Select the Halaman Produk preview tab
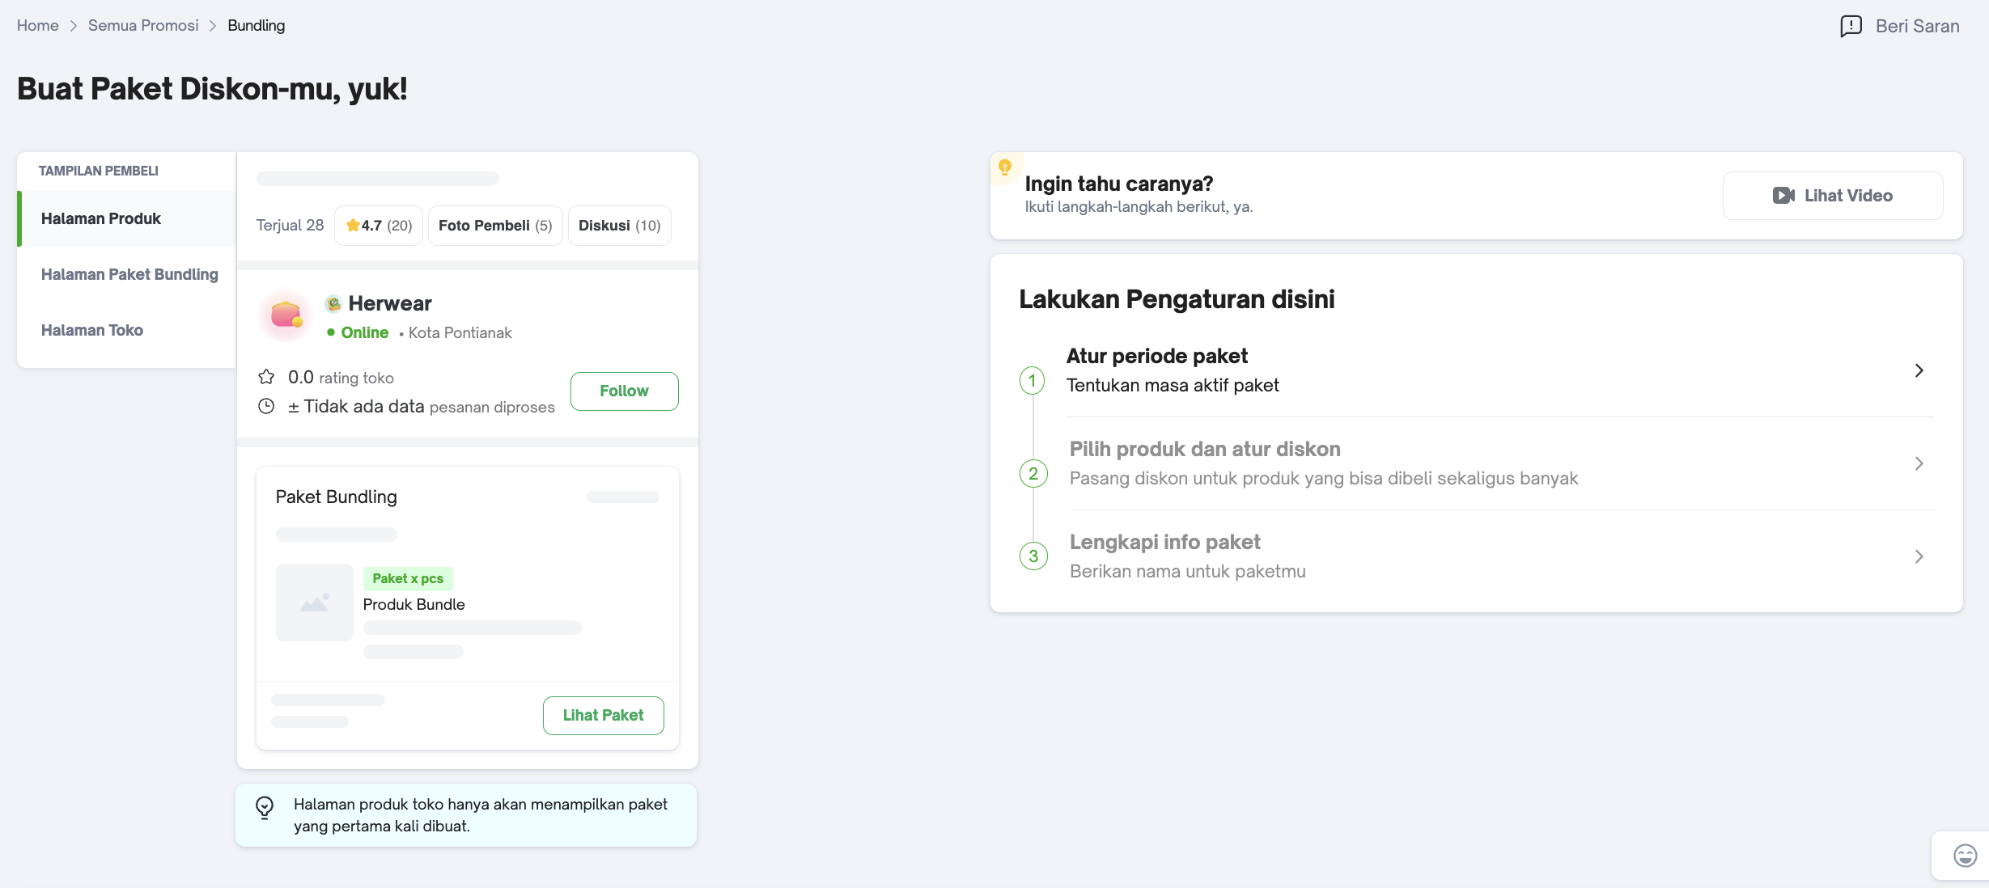 [101, 218]
